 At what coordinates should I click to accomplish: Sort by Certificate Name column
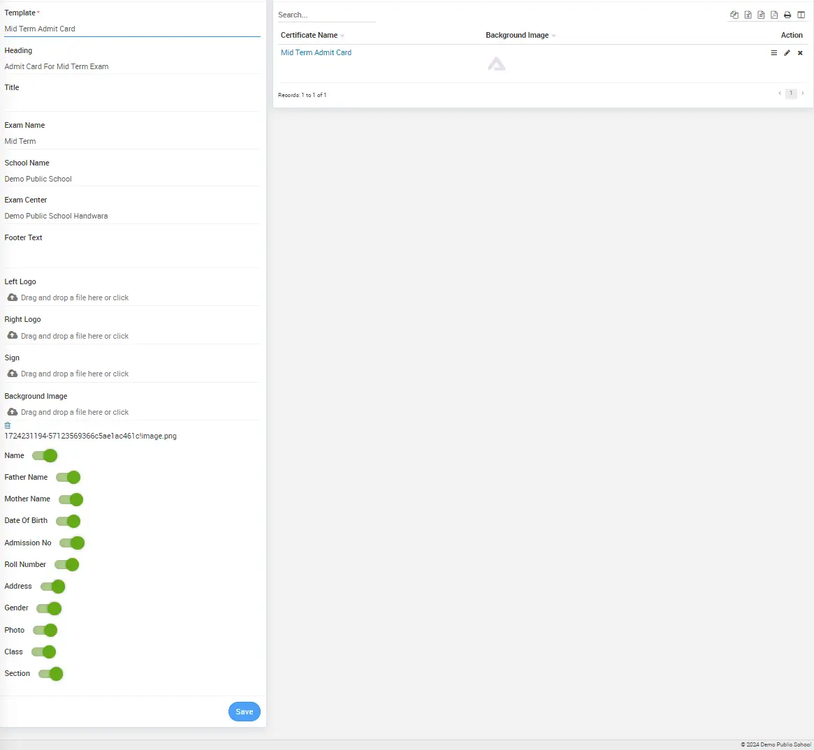(310, 35)
